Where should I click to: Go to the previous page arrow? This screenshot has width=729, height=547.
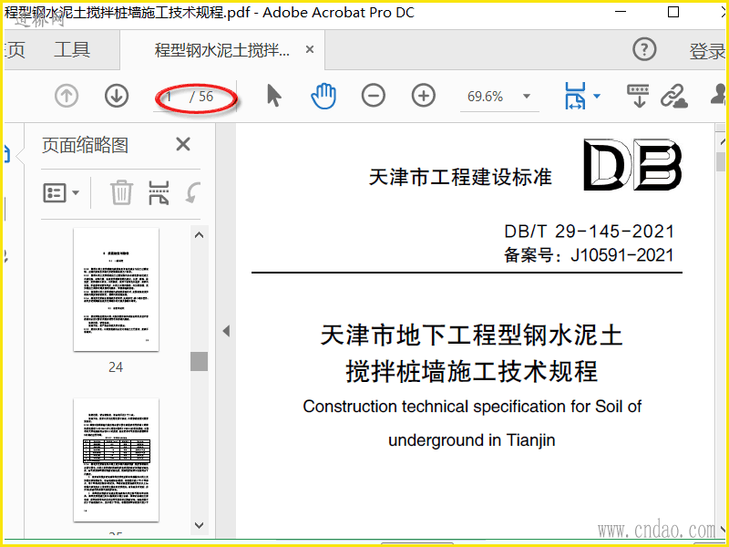pos(67,97)
